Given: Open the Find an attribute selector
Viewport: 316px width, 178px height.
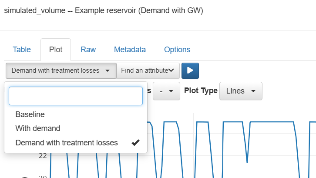Looking at the screenshot, I should [x=148, y=71].
